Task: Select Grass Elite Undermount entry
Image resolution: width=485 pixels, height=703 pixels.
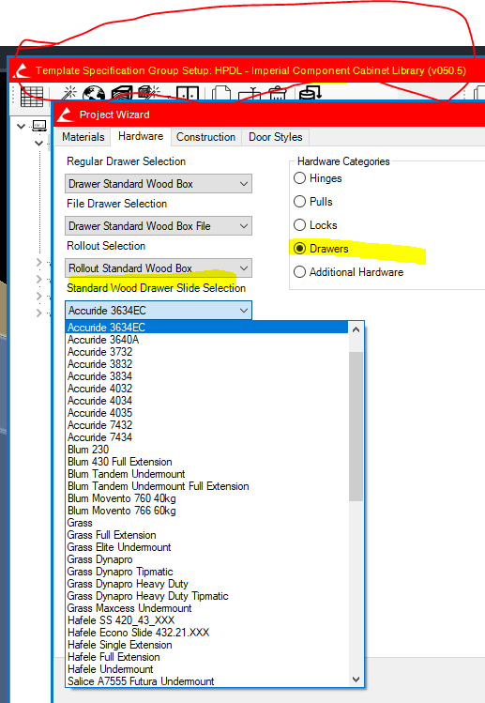Action: 206,547
